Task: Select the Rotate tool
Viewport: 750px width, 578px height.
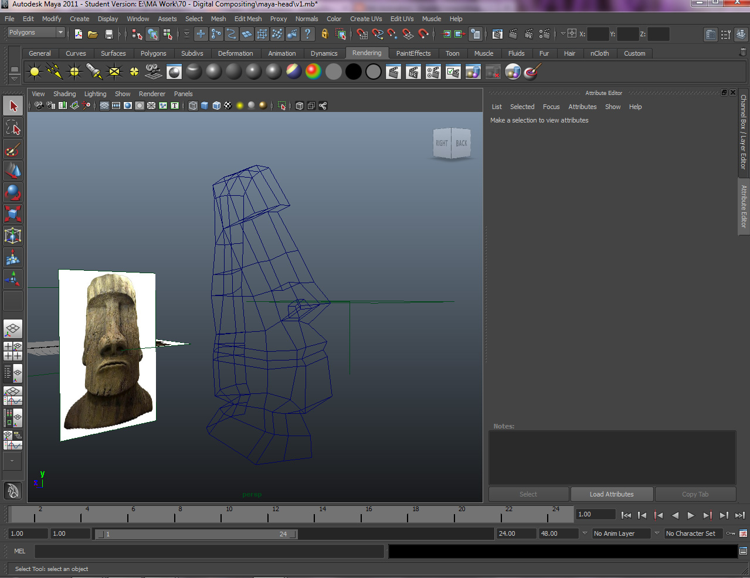Action: coord(13,192)
